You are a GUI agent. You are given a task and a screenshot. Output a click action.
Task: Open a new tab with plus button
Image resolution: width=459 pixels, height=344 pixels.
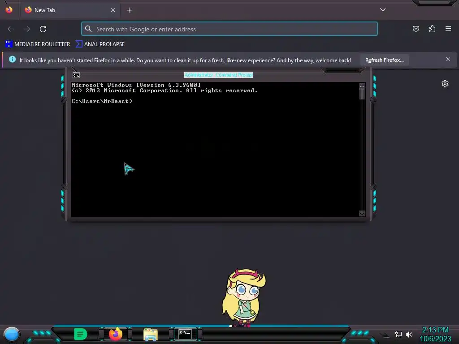click(130, 10)
